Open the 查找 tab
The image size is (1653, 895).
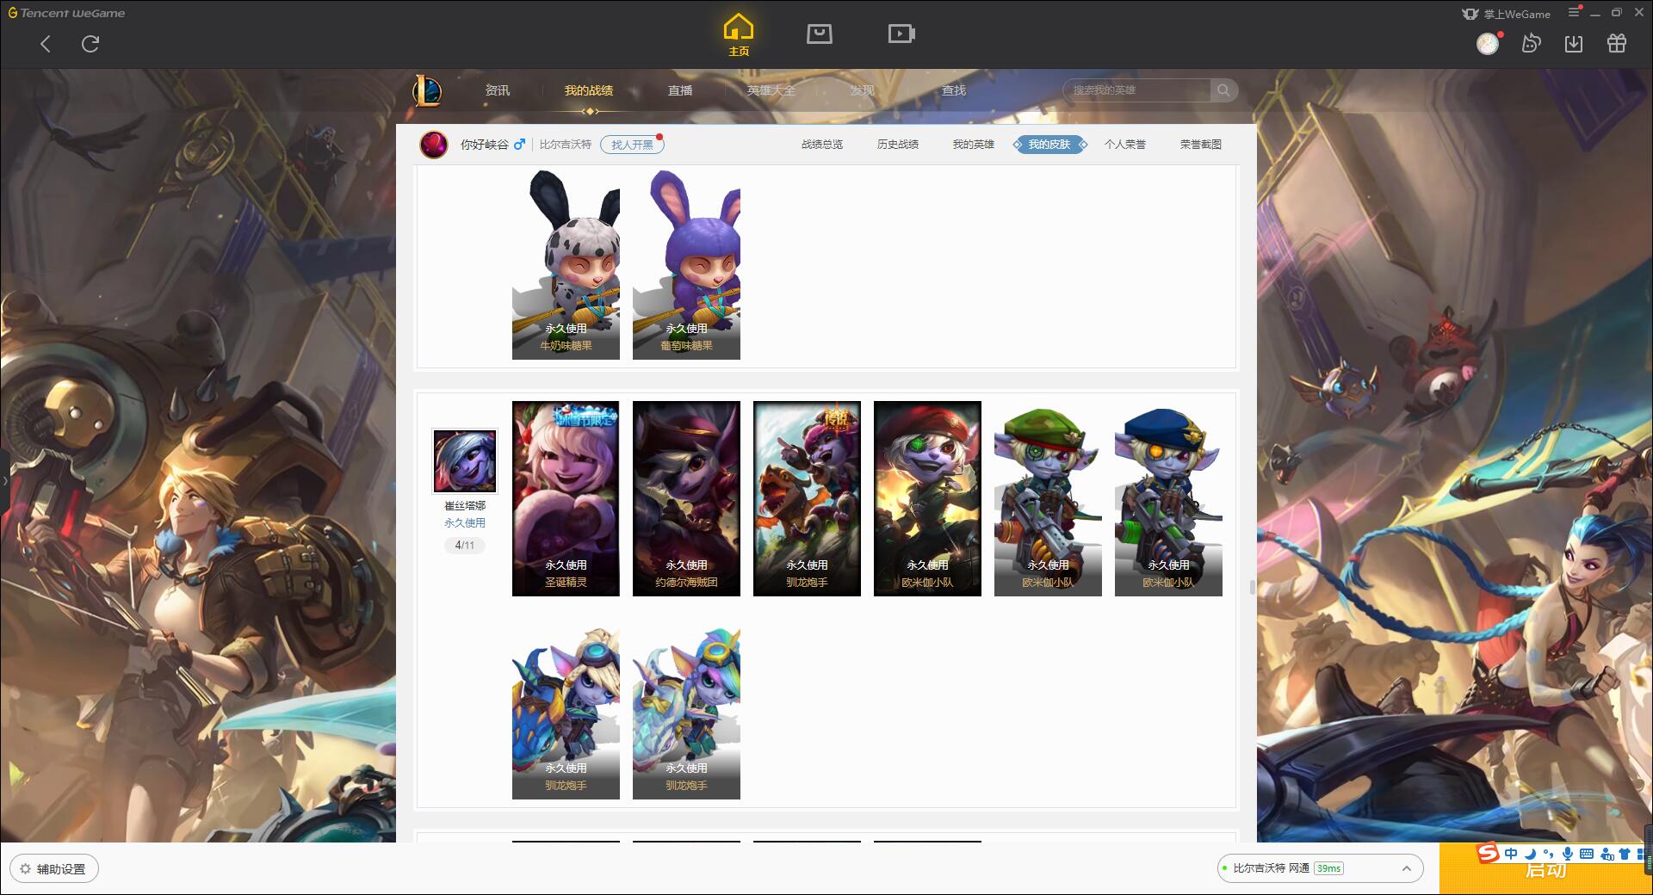pos(953,90)
